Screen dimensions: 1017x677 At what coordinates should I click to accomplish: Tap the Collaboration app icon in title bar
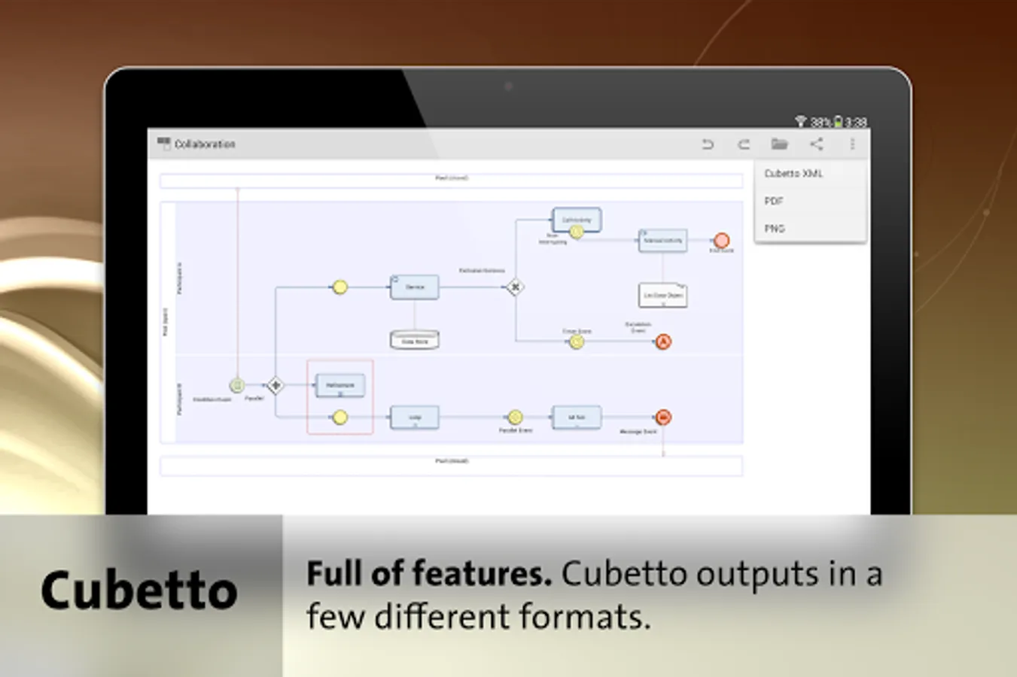(x=163, y=143)
